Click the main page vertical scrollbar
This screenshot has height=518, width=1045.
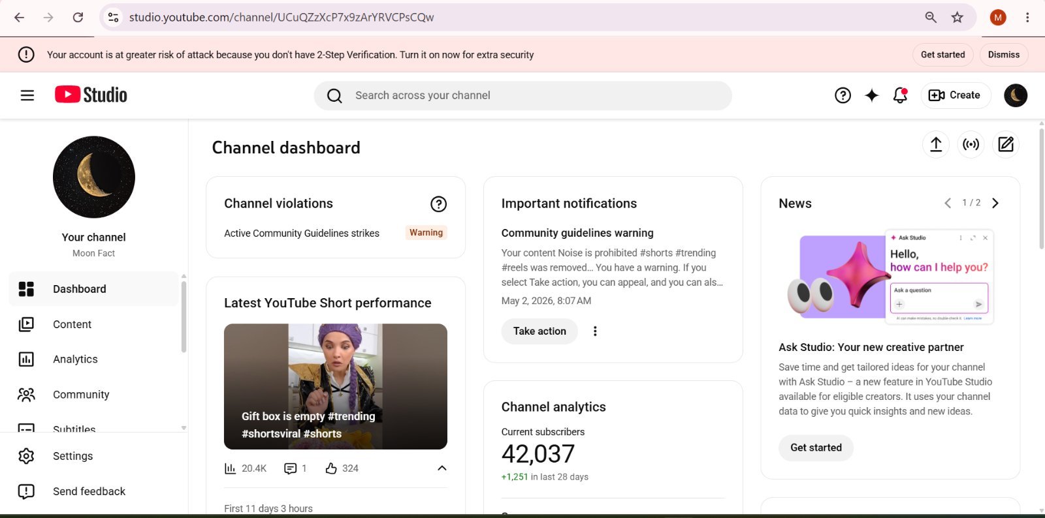tap(1041, 189)
